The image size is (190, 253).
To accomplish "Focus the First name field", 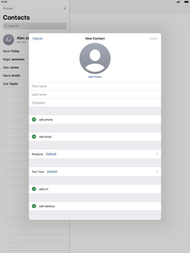I will click(95, 86).
